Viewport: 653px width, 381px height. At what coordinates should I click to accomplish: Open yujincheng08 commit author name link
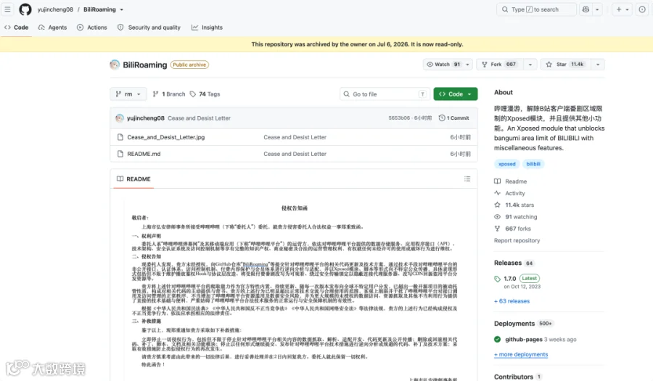145,118
